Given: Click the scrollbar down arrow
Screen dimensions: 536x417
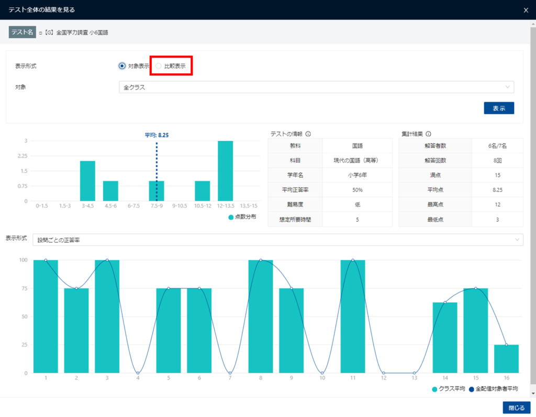Looking at the screenshot, I should tap(533, 393).
